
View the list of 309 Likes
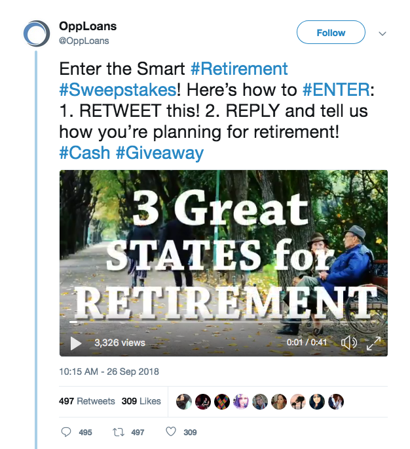tap(141, 401)
